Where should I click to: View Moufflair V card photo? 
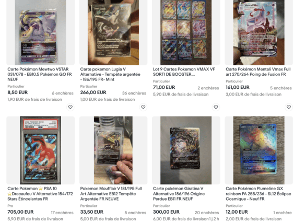(x=113, y=150)
